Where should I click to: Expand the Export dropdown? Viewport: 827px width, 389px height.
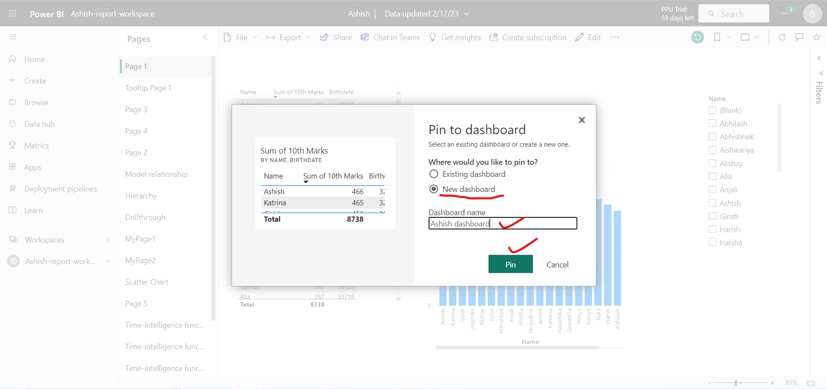(x=309, y=37)
